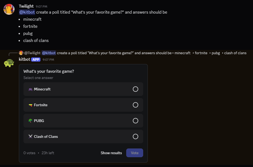The height and width of the screenshot is (167, 253).
Task: Click the Minecraft emoji icon in the poll
Action: pos(30,89)
